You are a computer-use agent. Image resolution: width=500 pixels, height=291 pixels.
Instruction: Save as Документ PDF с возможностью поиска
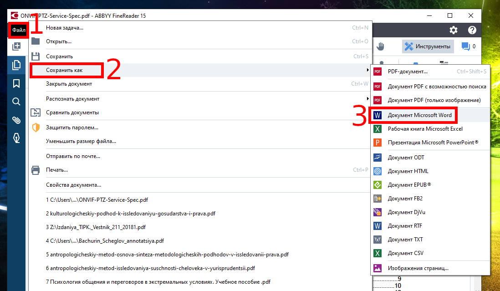[x=430, y=87]
